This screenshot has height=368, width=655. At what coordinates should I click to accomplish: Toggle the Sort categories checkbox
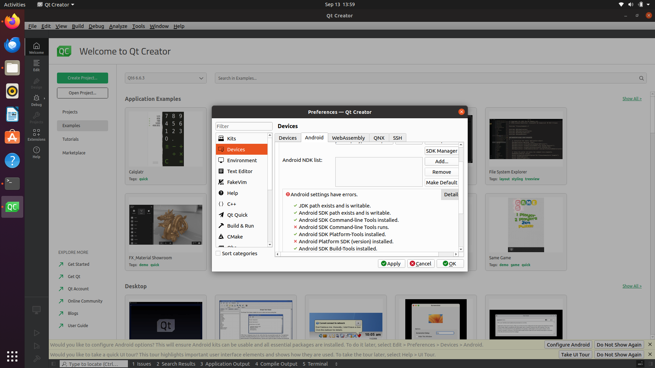click(x=217, y=253)
